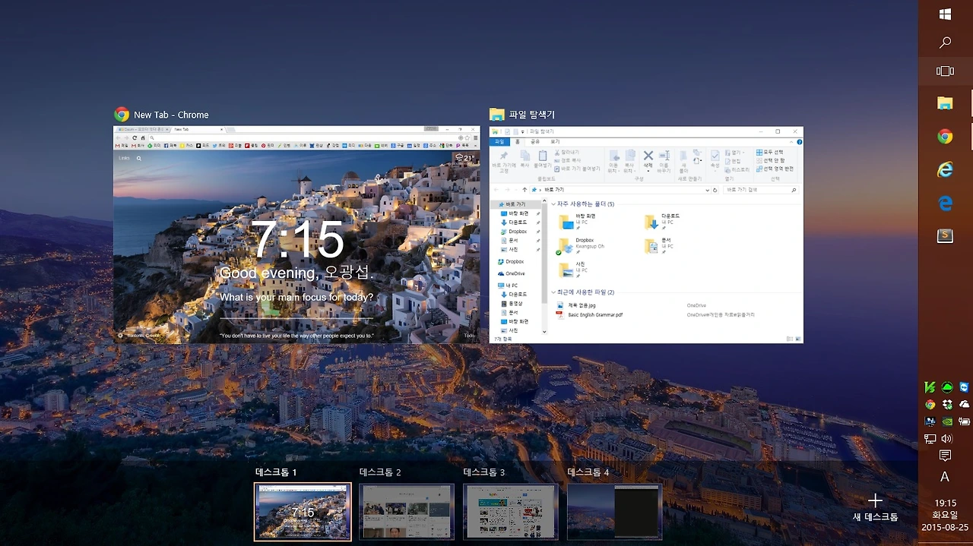
Task: Click the green V tray icon
Action: coord(930,387)
